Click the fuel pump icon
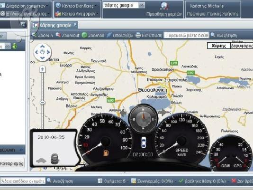 pos(106,153)
